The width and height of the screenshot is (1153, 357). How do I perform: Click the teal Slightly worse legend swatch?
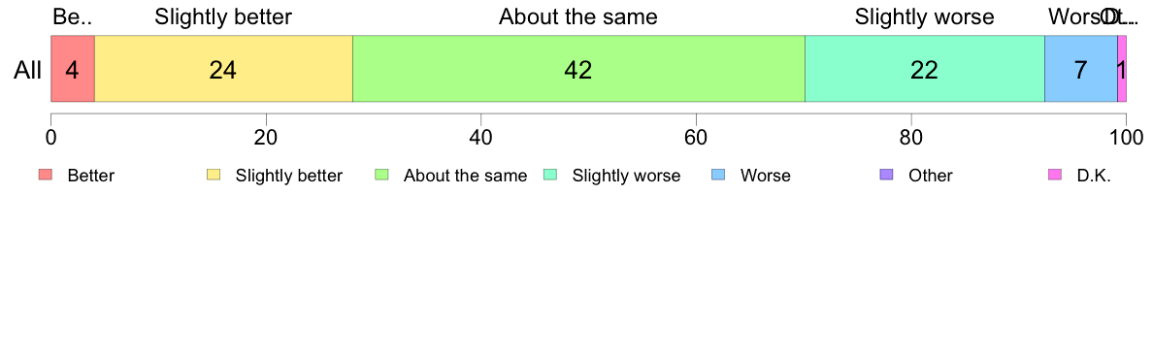point(550,175)
